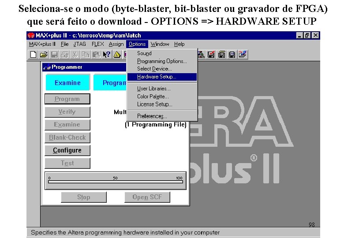The height and width of the screenshot is (238, 344).
Task: Click the Cut scissors icon
Action: coord(75,54)
